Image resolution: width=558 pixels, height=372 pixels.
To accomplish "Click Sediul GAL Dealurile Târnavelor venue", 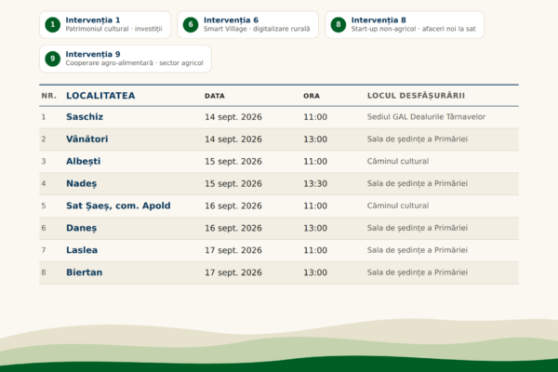I will pyautogui.click(x=426, y=117).
